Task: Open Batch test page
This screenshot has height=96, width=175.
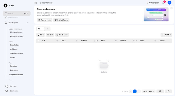Action: pyautogui.click(x=14, y=70)
